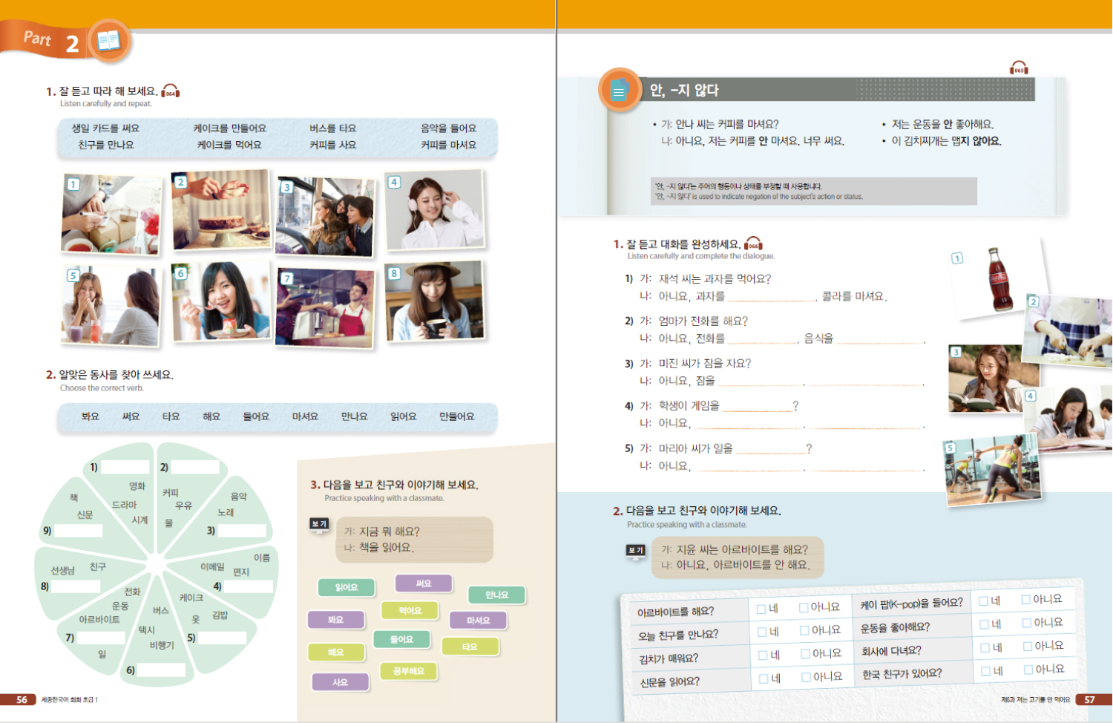Check 아니요 for 김치가 매워요?
This screenshot has width=1113, height=723.
click(x=805, y=654)
